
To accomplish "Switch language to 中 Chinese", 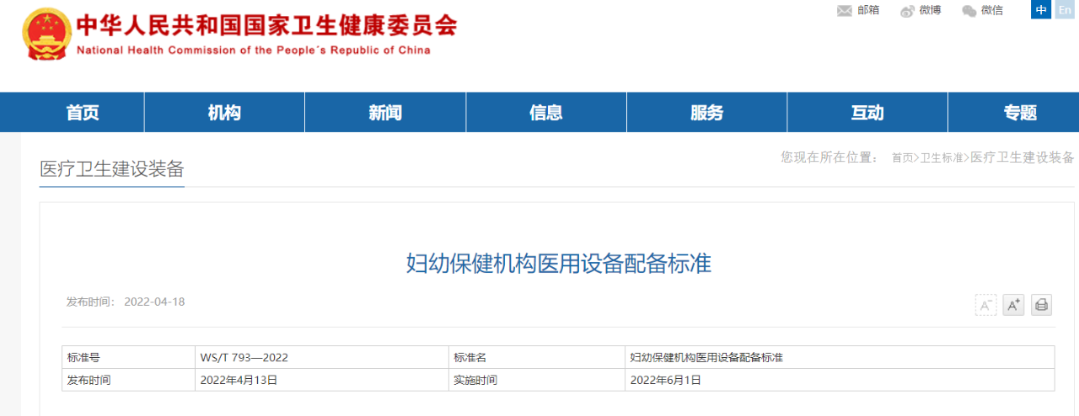I will (1041, 10).
